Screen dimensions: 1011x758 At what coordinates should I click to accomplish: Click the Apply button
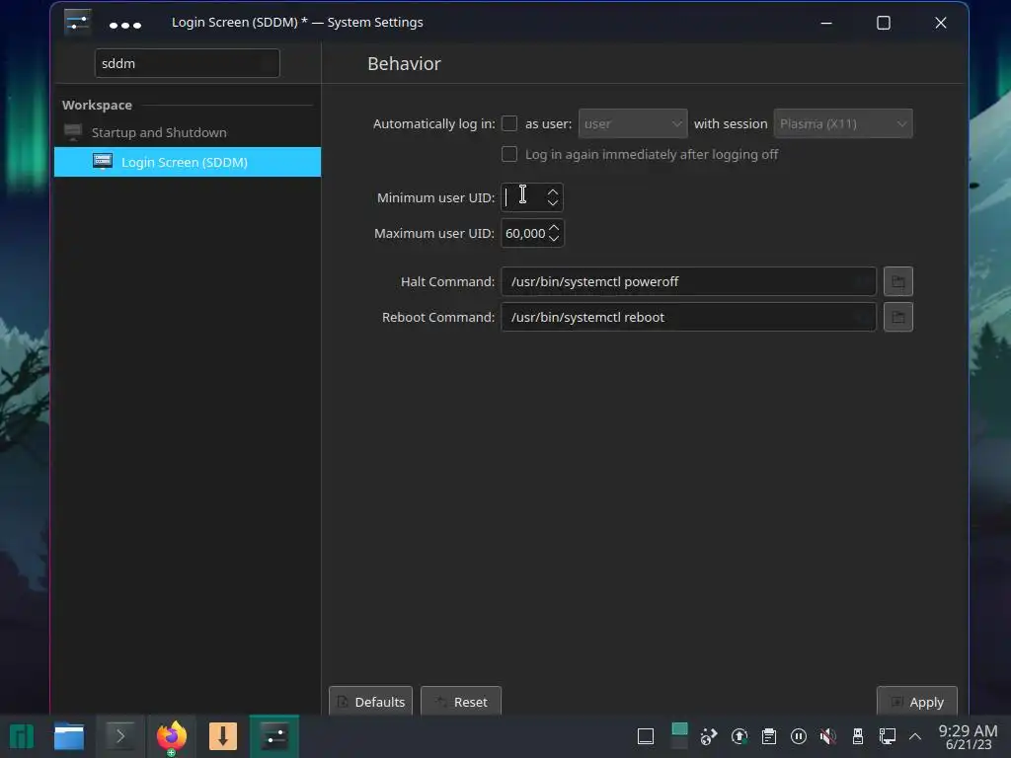coord(916,702)
